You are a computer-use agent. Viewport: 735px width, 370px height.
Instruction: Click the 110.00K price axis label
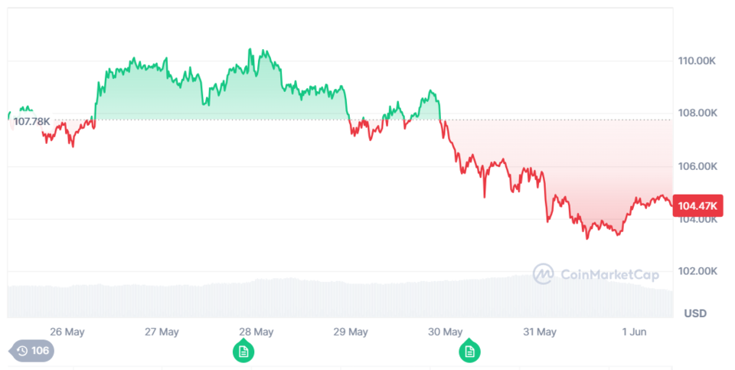click(697, 61)
